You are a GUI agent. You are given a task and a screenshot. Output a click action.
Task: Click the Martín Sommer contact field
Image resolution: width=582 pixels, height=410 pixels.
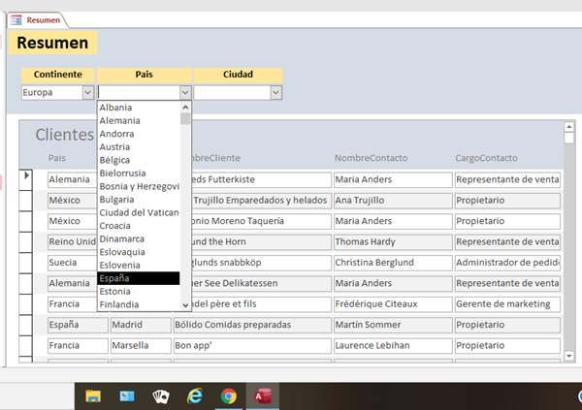click(x=391, y=325)
